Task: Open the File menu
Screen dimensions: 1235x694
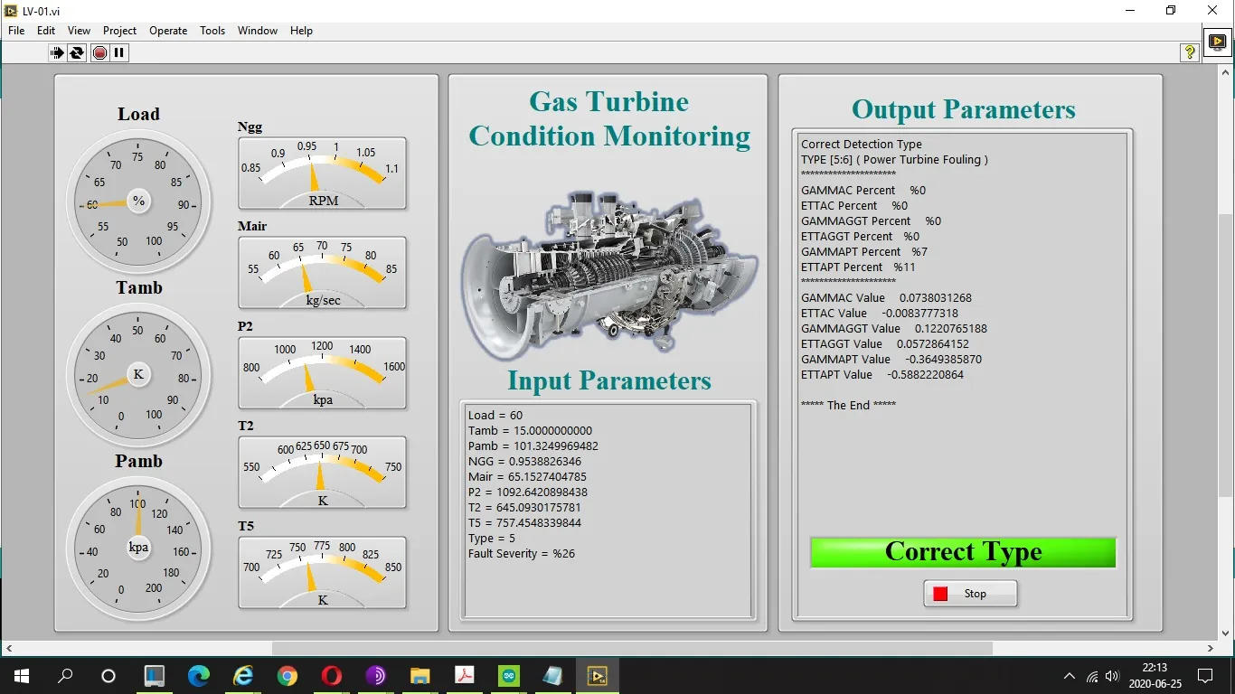Action: click(16, 30)
